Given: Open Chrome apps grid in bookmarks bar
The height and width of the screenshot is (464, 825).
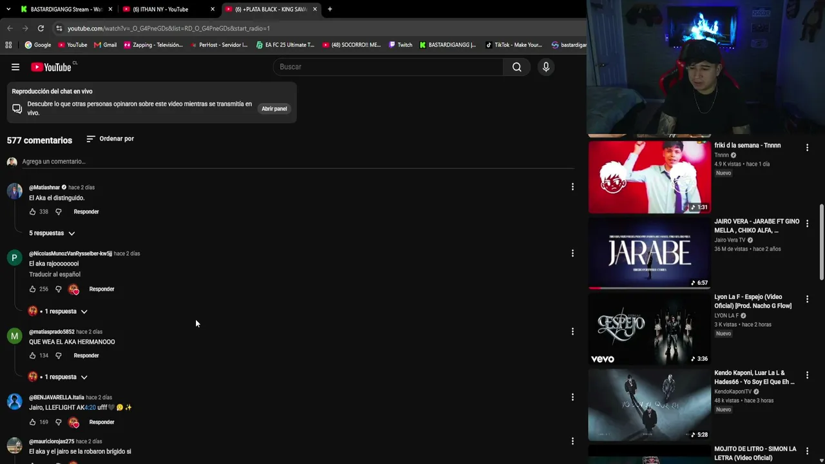Looking at the screenshot, I should [8, 45].
